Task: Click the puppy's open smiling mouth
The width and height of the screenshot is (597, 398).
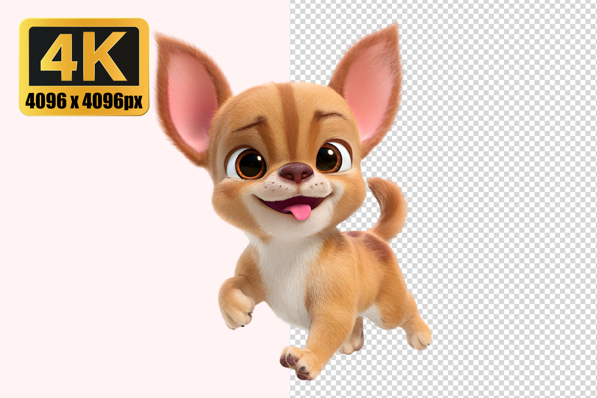Action: (291, 204)
